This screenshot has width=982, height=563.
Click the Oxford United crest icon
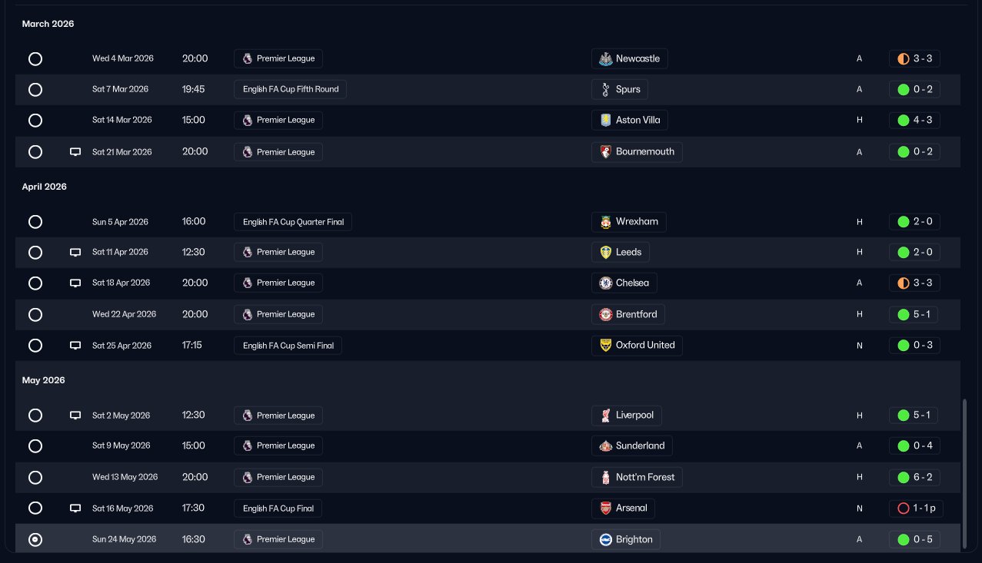click(605, 345)
